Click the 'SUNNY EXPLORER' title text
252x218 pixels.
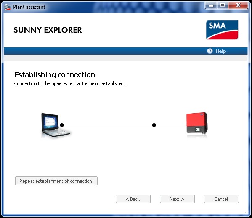tap(48, 30)
